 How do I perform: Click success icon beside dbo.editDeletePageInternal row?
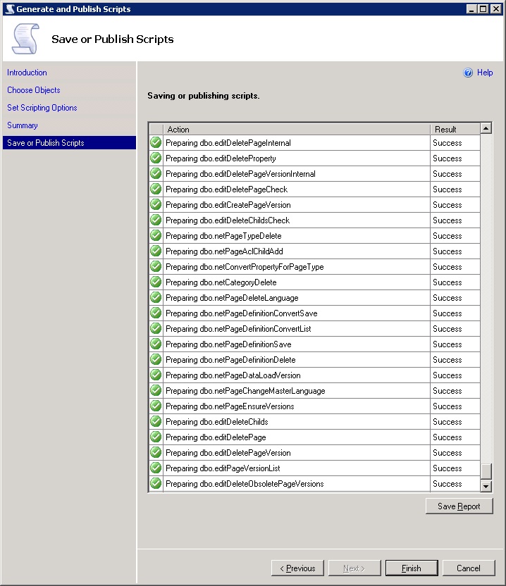[x=156, y=143]
